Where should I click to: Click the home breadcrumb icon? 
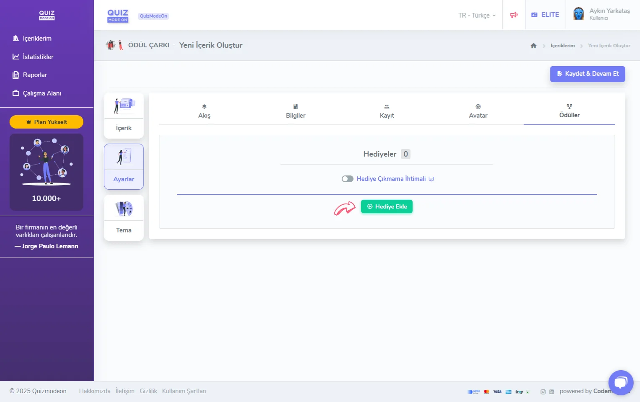coord(533,46)
